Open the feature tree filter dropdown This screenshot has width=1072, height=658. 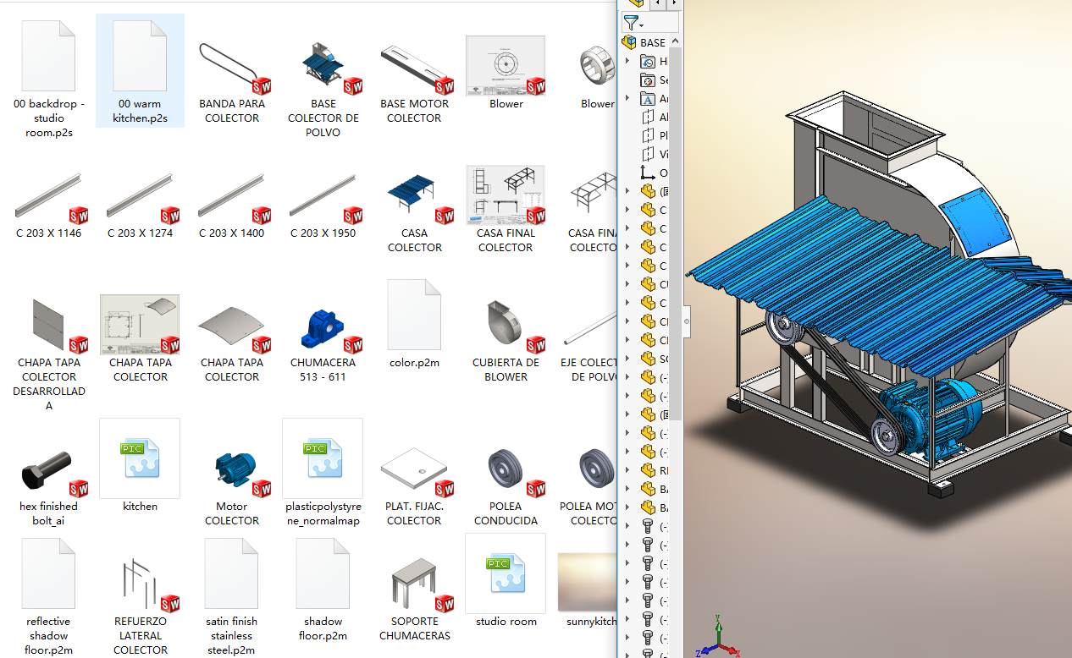click(633, 23)
